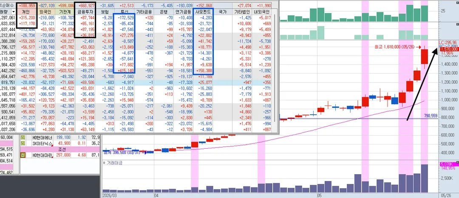This screenshot has height=198, width=459.
Task: Select the 내외국인 column header
Action: (x=262, y=12)
